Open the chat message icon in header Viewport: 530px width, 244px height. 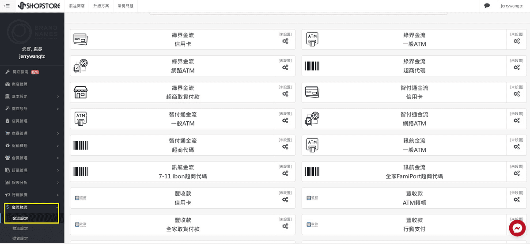[x=487, y=6]
